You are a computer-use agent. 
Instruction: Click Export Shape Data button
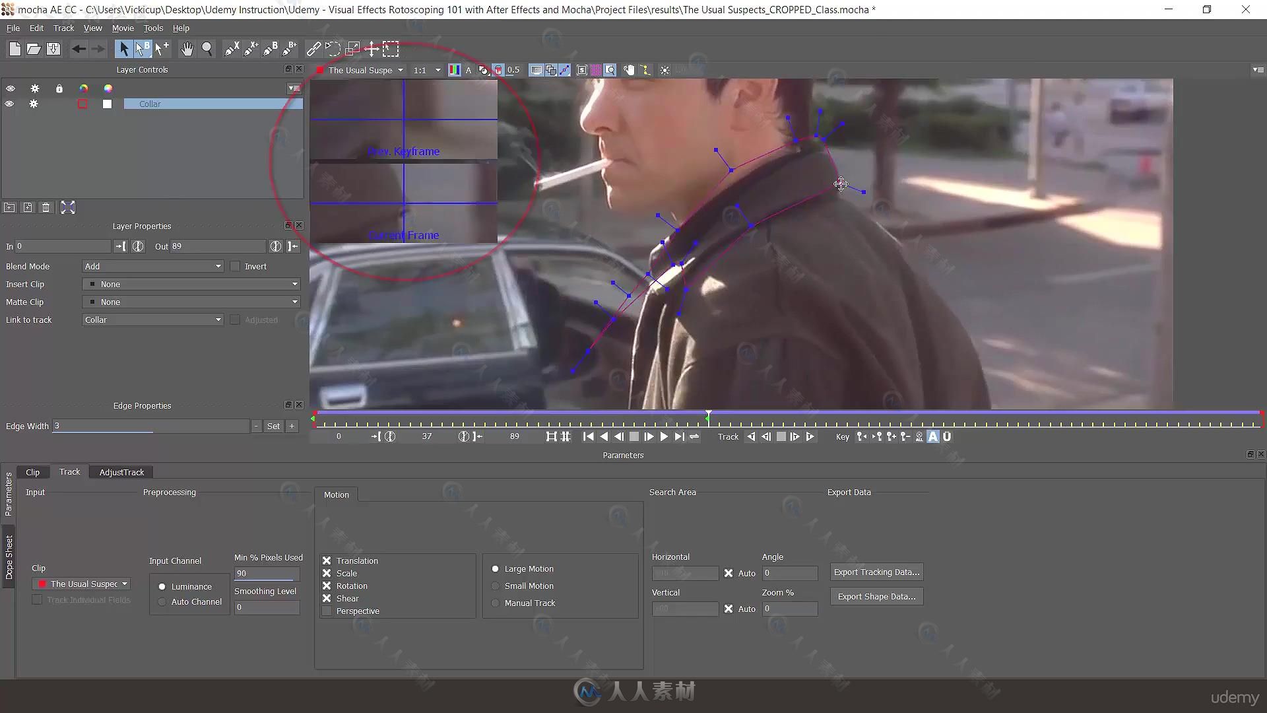(x=876, y=596)
